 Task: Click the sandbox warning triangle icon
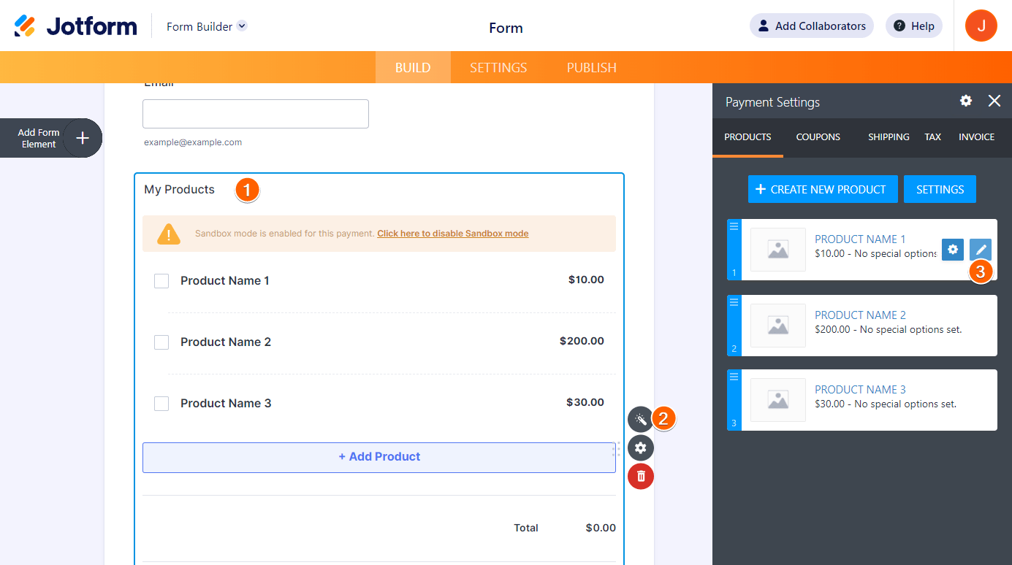tap(169, 234)
